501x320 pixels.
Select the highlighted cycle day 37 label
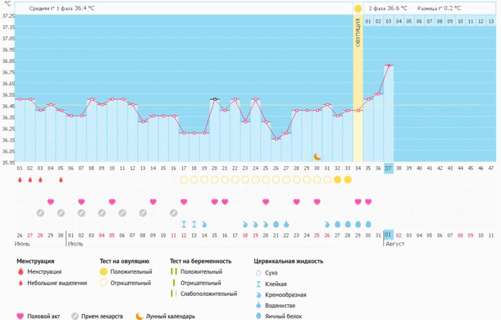(x=388, y=169)
